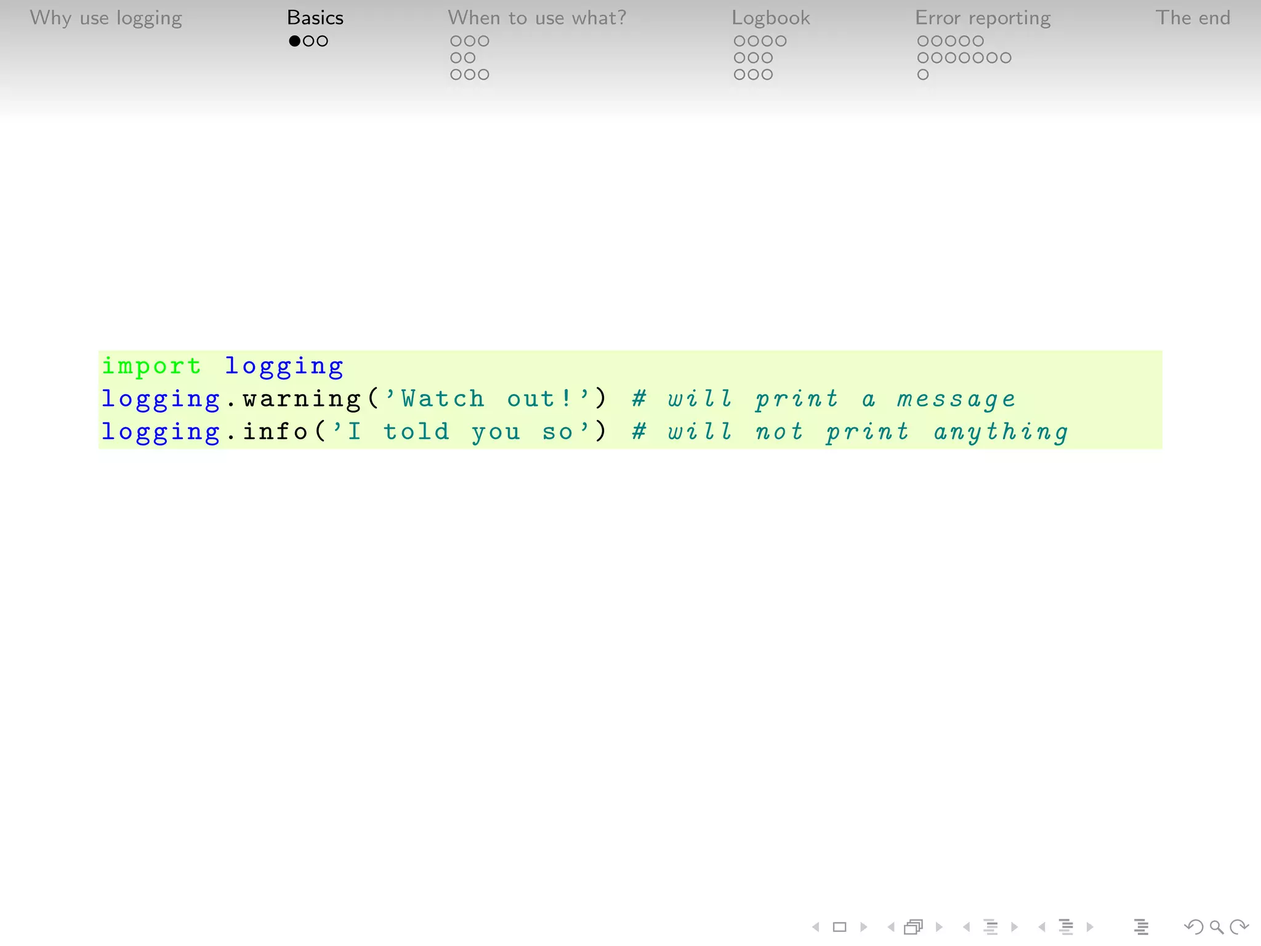Select first circle in middle row under Error reporting
Image resolution: width=1261 pixels, height=946 pixels.
(x=923, y=58)
